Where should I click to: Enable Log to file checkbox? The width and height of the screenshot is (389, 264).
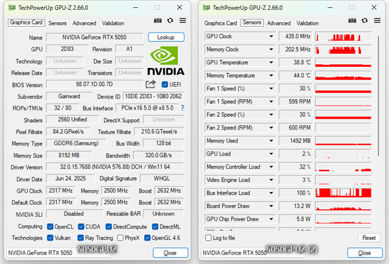[x=208, y=238]
